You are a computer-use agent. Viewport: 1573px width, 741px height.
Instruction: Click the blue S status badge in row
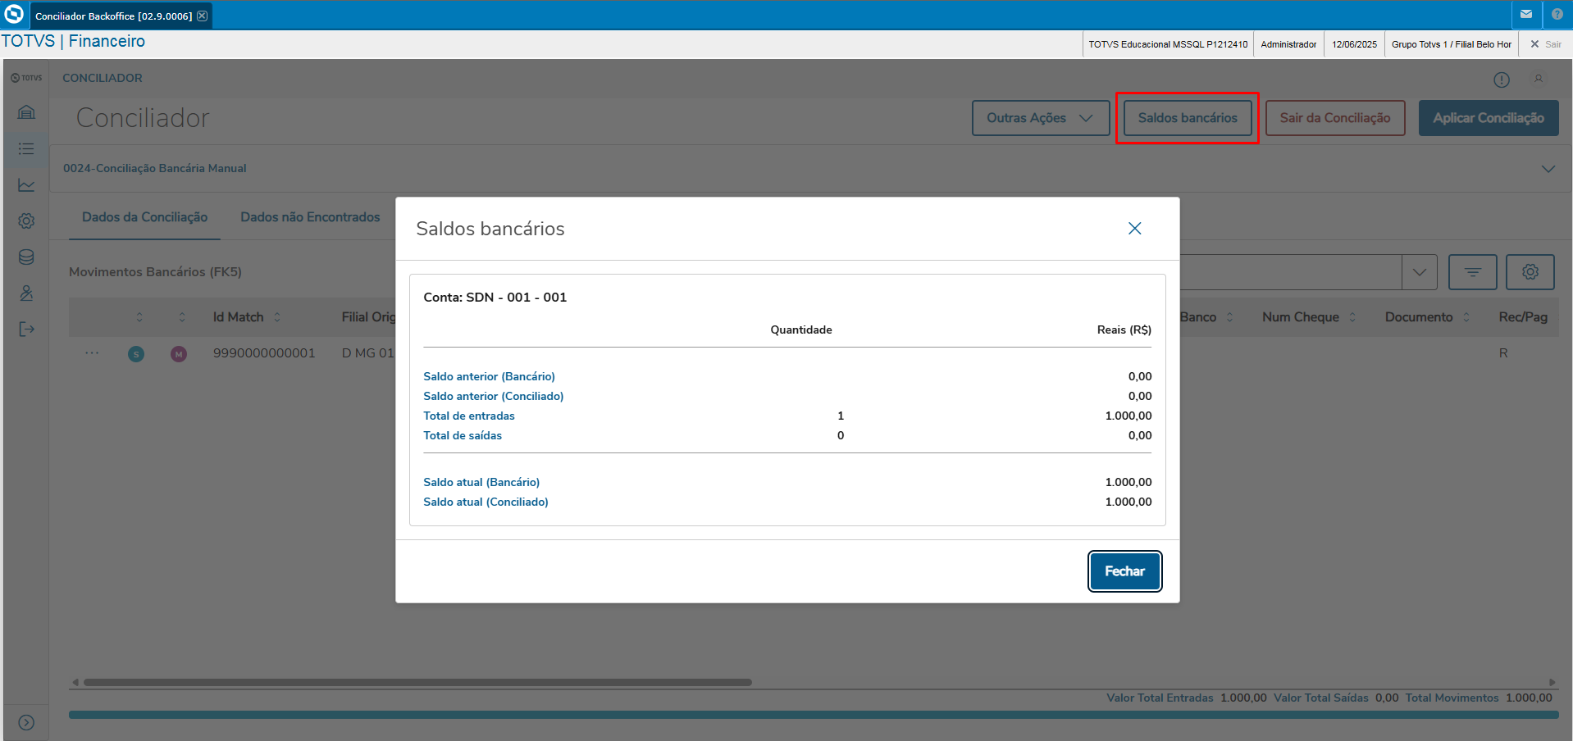click(136, 354)
